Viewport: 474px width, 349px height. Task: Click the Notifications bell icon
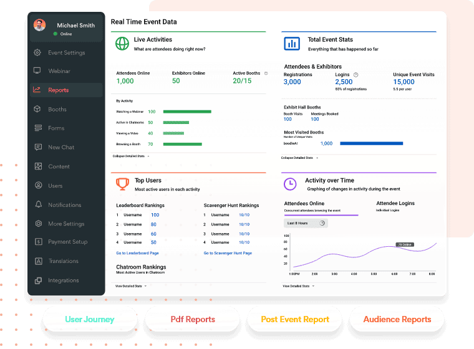click(x=38, y=204)
